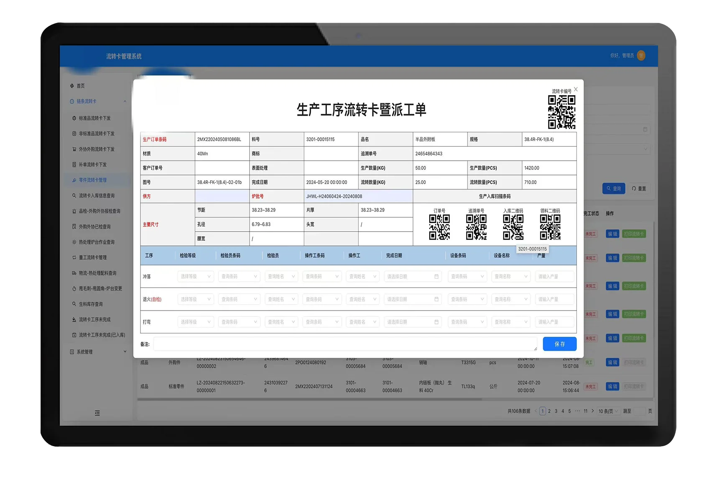Close the 流转卡 dialog with X
The height and width of the screenshot is (480, 704).
tap(576, 89)
